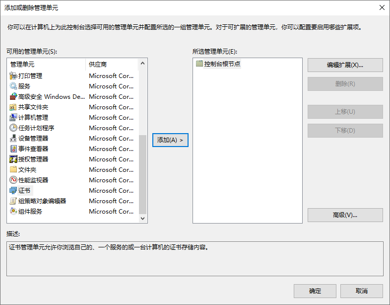Select 组策略对象编辑器 in the list

pos(42,201)
